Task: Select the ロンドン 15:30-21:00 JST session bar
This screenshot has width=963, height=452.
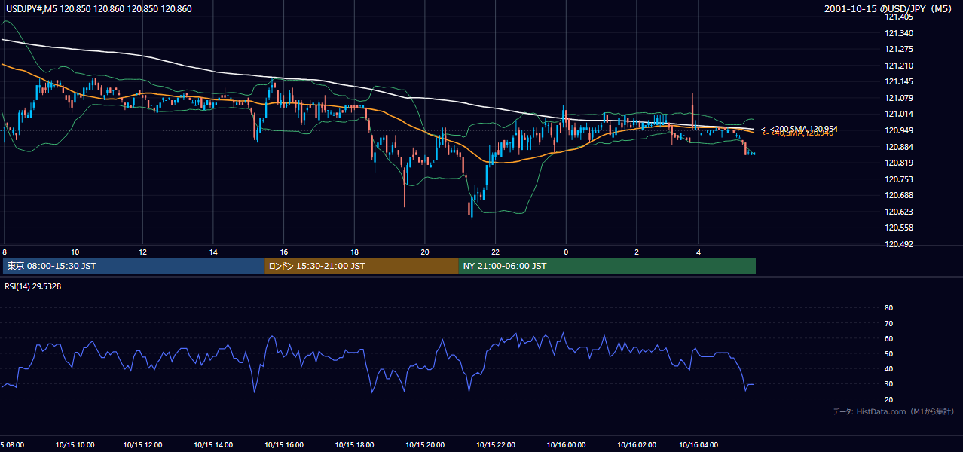Action: (x=361, y=266)
